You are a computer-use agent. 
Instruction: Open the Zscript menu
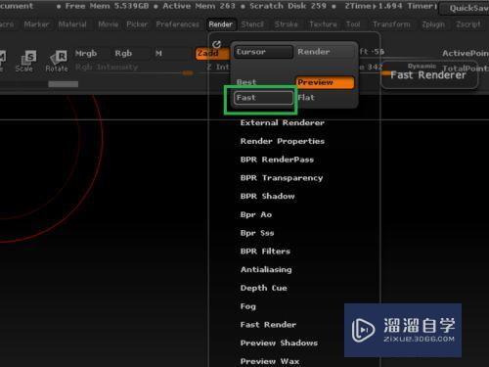[x=468, y=24]
